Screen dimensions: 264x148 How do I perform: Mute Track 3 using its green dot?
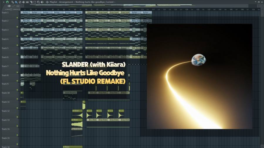[17, 36]
